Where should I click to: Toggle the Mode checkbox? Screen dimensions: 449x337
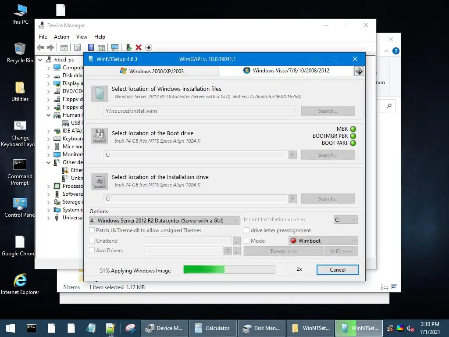[246, 241]
